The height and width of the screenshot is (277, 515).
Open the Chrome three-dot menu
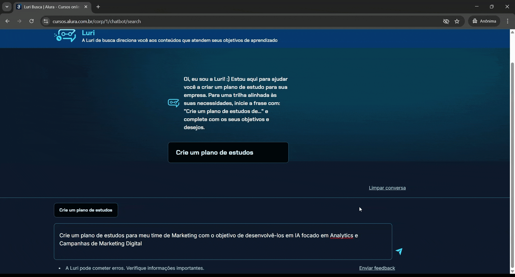pos(507,21)
